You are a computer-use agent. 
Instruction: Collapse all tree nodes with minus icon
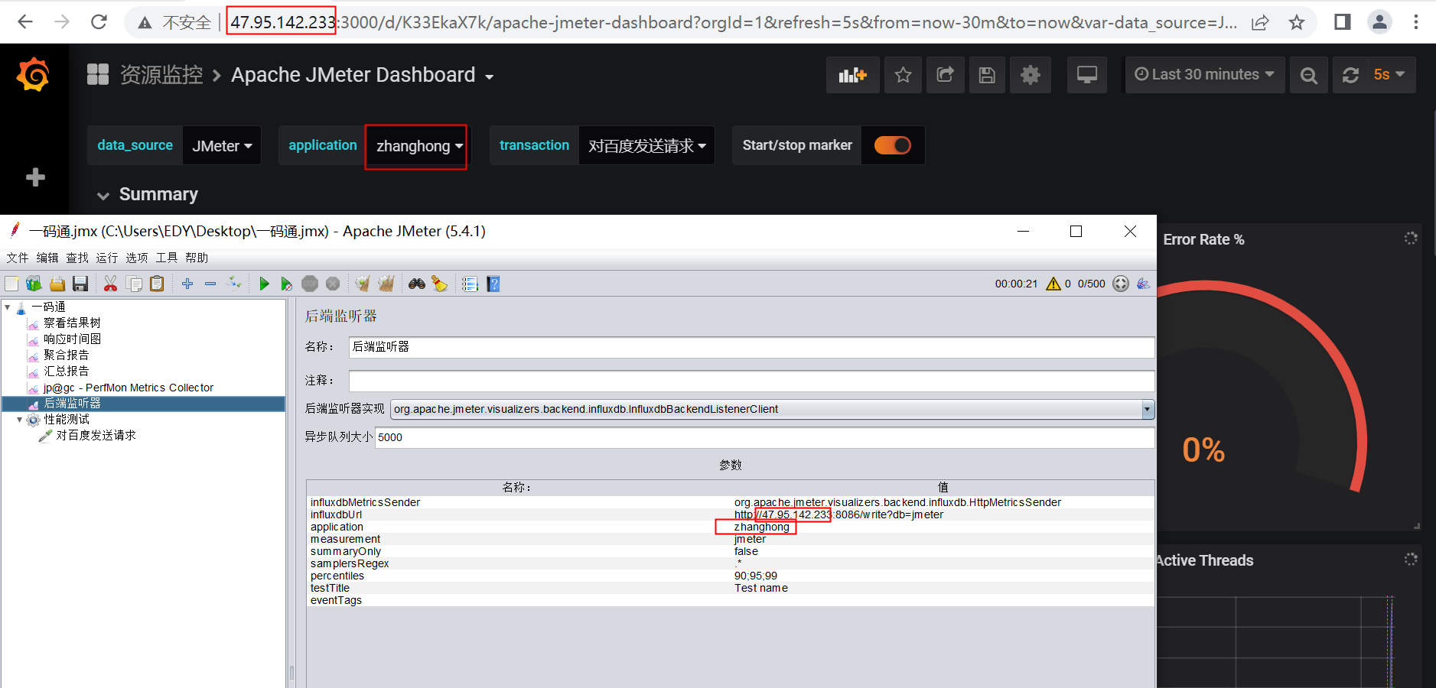[x=210, y=284]
